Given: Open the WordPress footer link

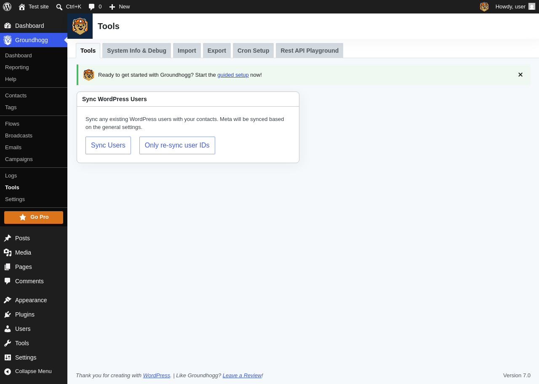Looking at the screenshot, I should point(157,376).
